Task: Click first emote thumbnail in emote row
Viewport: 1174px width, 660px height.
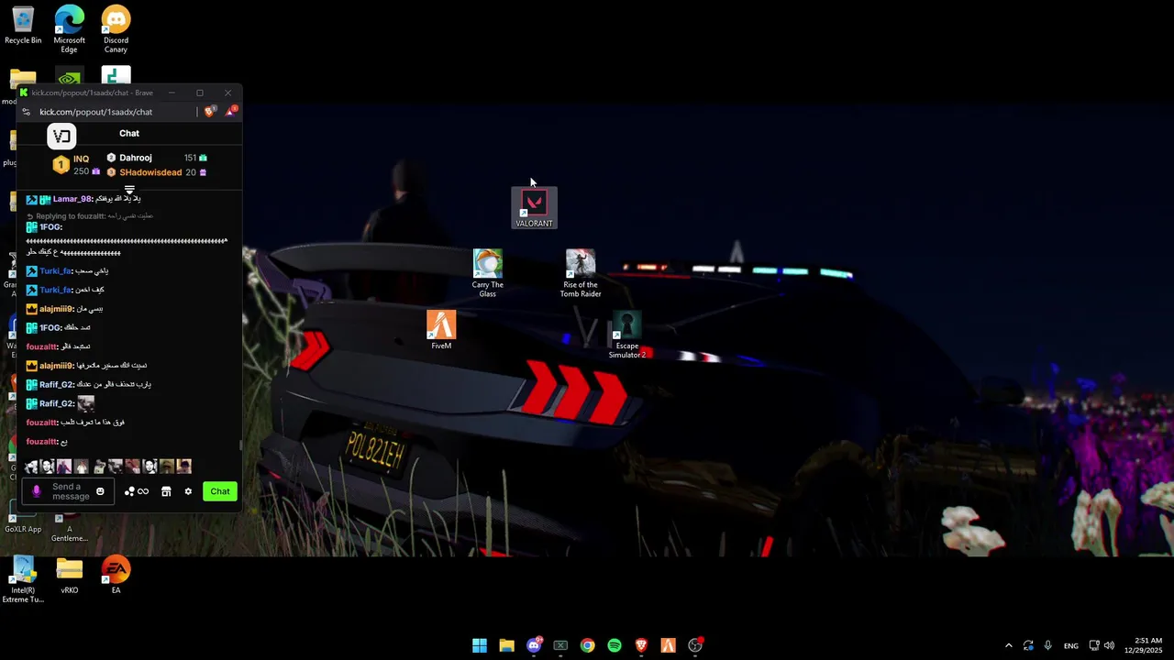Action: 32,467
